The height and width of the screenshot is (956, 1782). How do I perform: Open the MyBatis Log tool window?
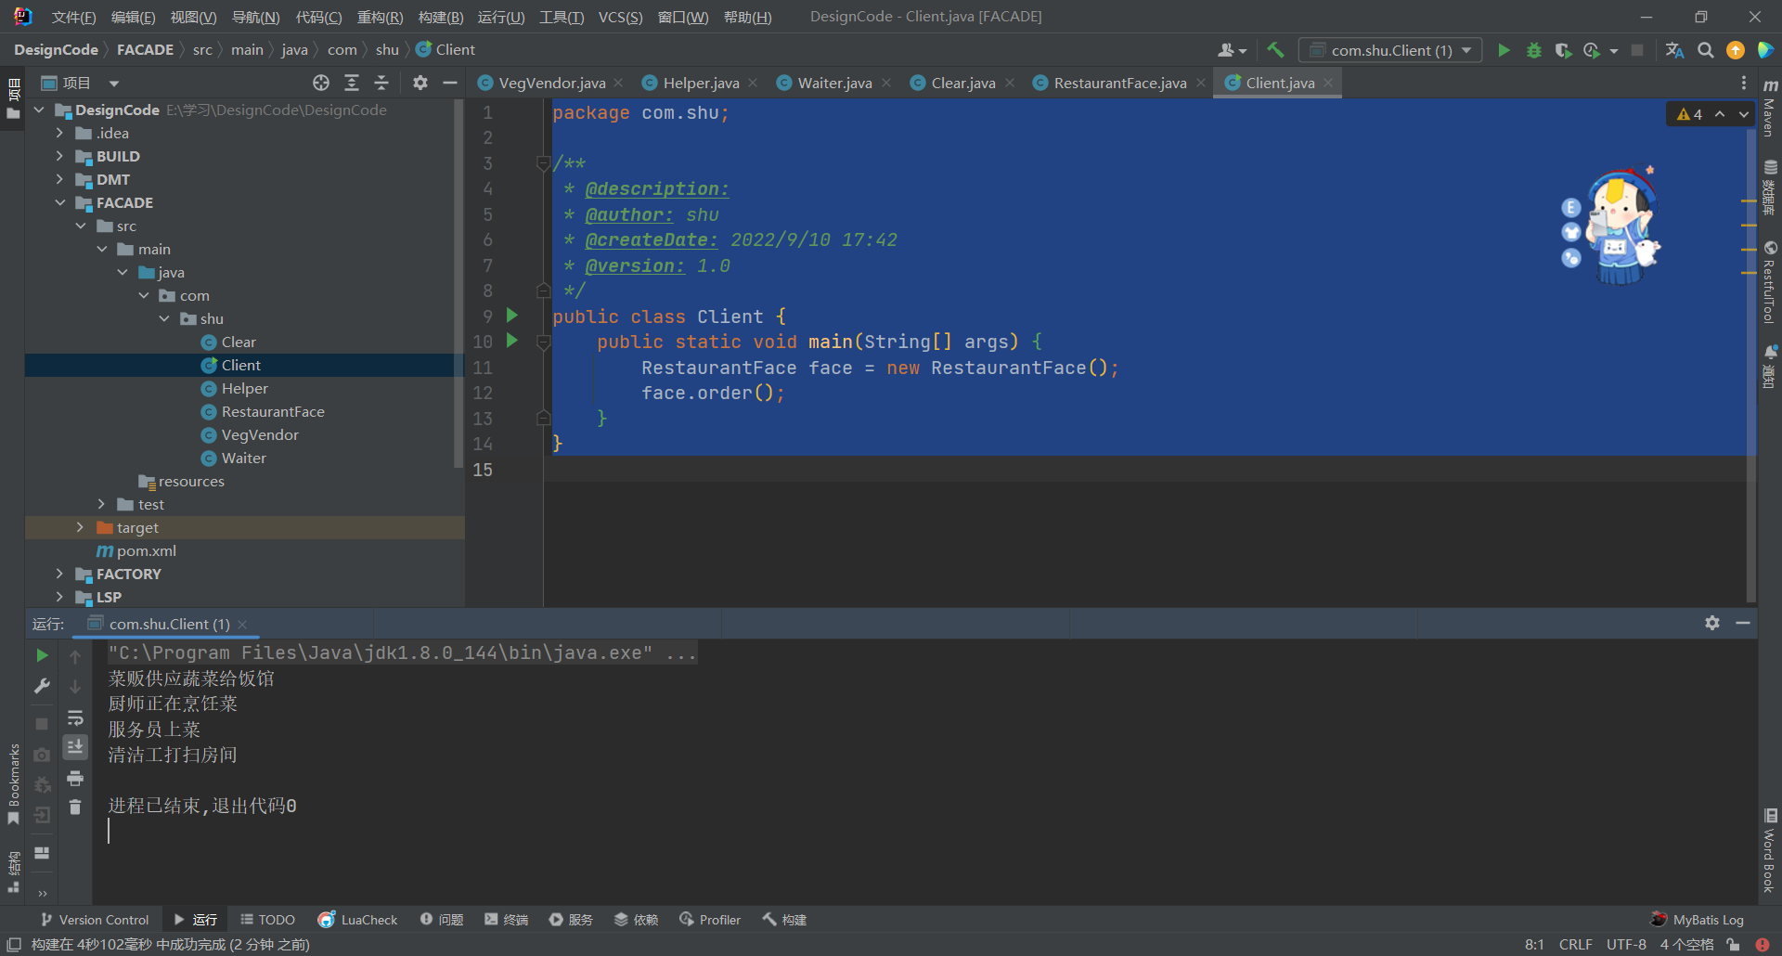(1698, 920)
